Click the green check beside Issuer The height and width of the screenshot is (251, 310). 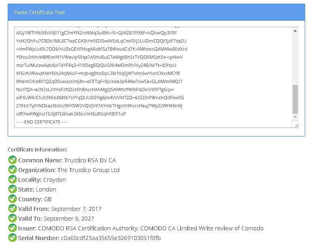pyautogui.click(x=12, y=228)
